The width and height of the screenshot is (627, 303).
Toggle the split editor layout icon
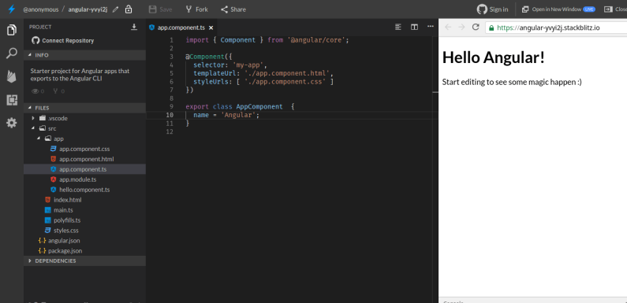click(414, 27)
